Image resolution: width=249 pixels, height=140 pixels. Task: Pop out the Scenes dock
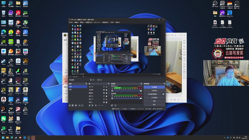(86, 84)
